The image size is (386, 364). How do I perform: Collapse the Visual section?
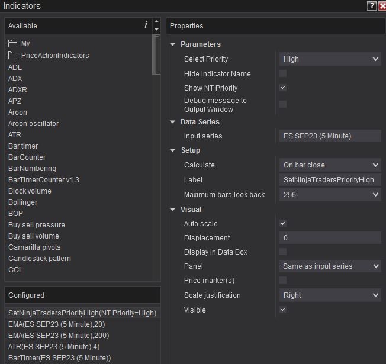coord(173,210)
